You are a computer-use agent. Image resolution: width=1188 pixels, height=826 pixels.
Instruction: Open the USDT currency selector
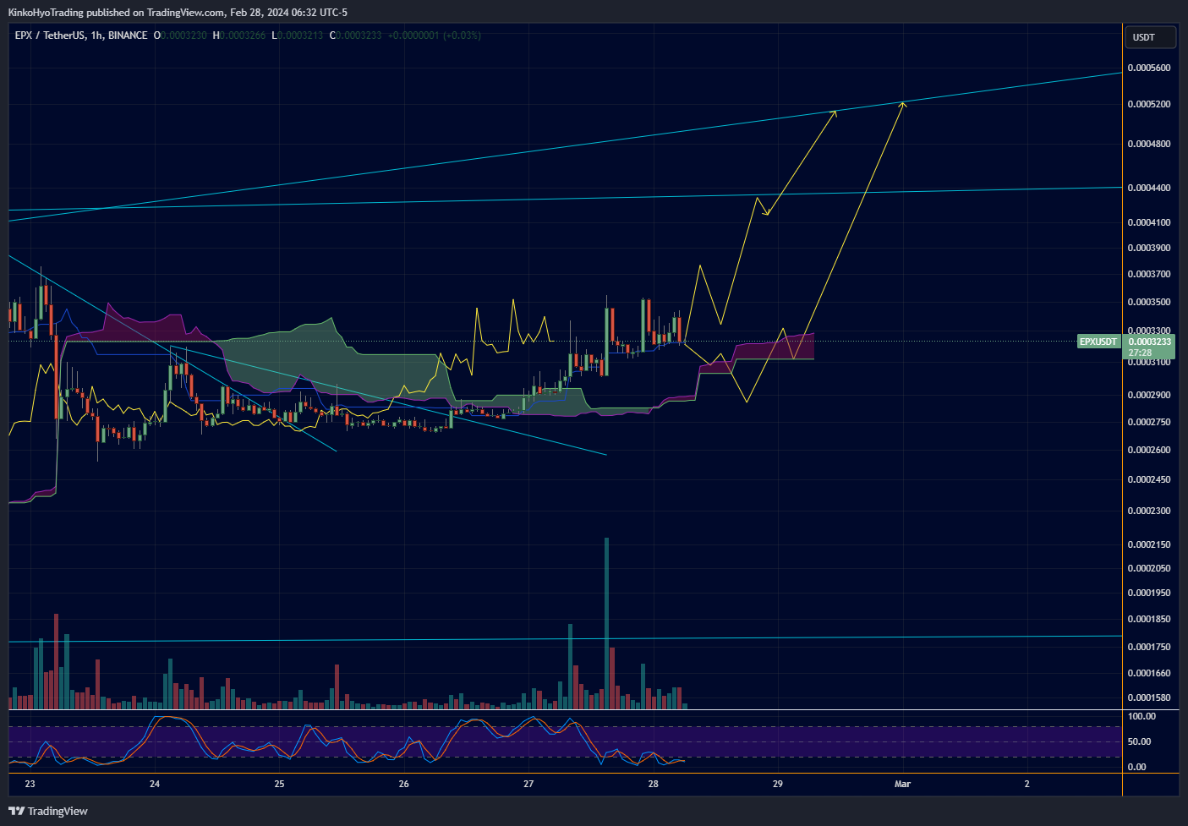[x=1151, y=37]
